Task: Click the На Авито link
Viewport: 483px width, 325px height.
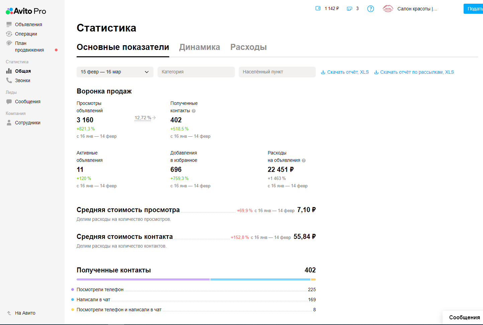Action: pyautogui.click(x=25, y=313)
